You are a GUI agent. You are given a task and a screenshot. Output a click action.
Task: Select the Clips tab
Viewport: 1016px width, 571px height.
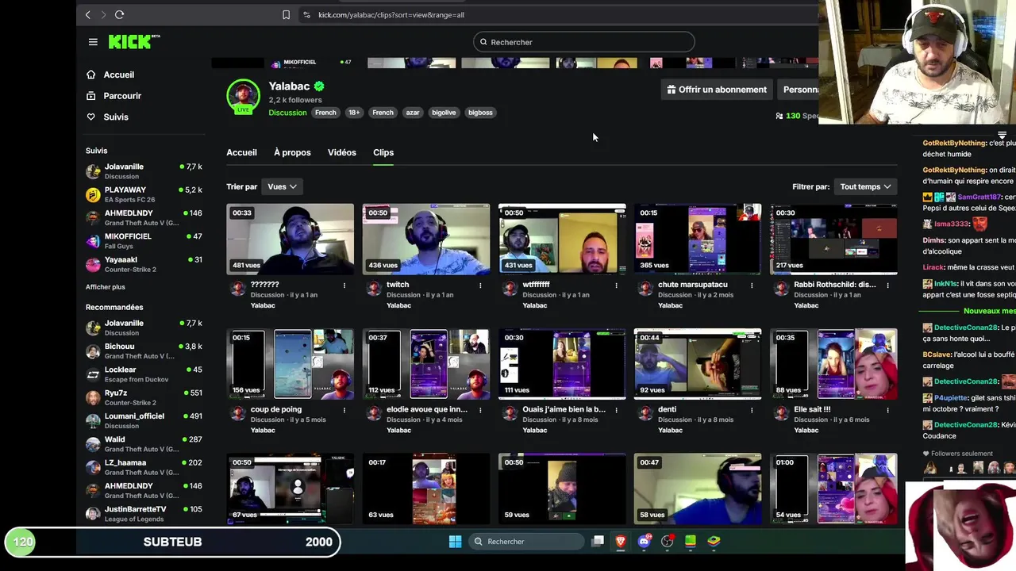tap(383, 152)
